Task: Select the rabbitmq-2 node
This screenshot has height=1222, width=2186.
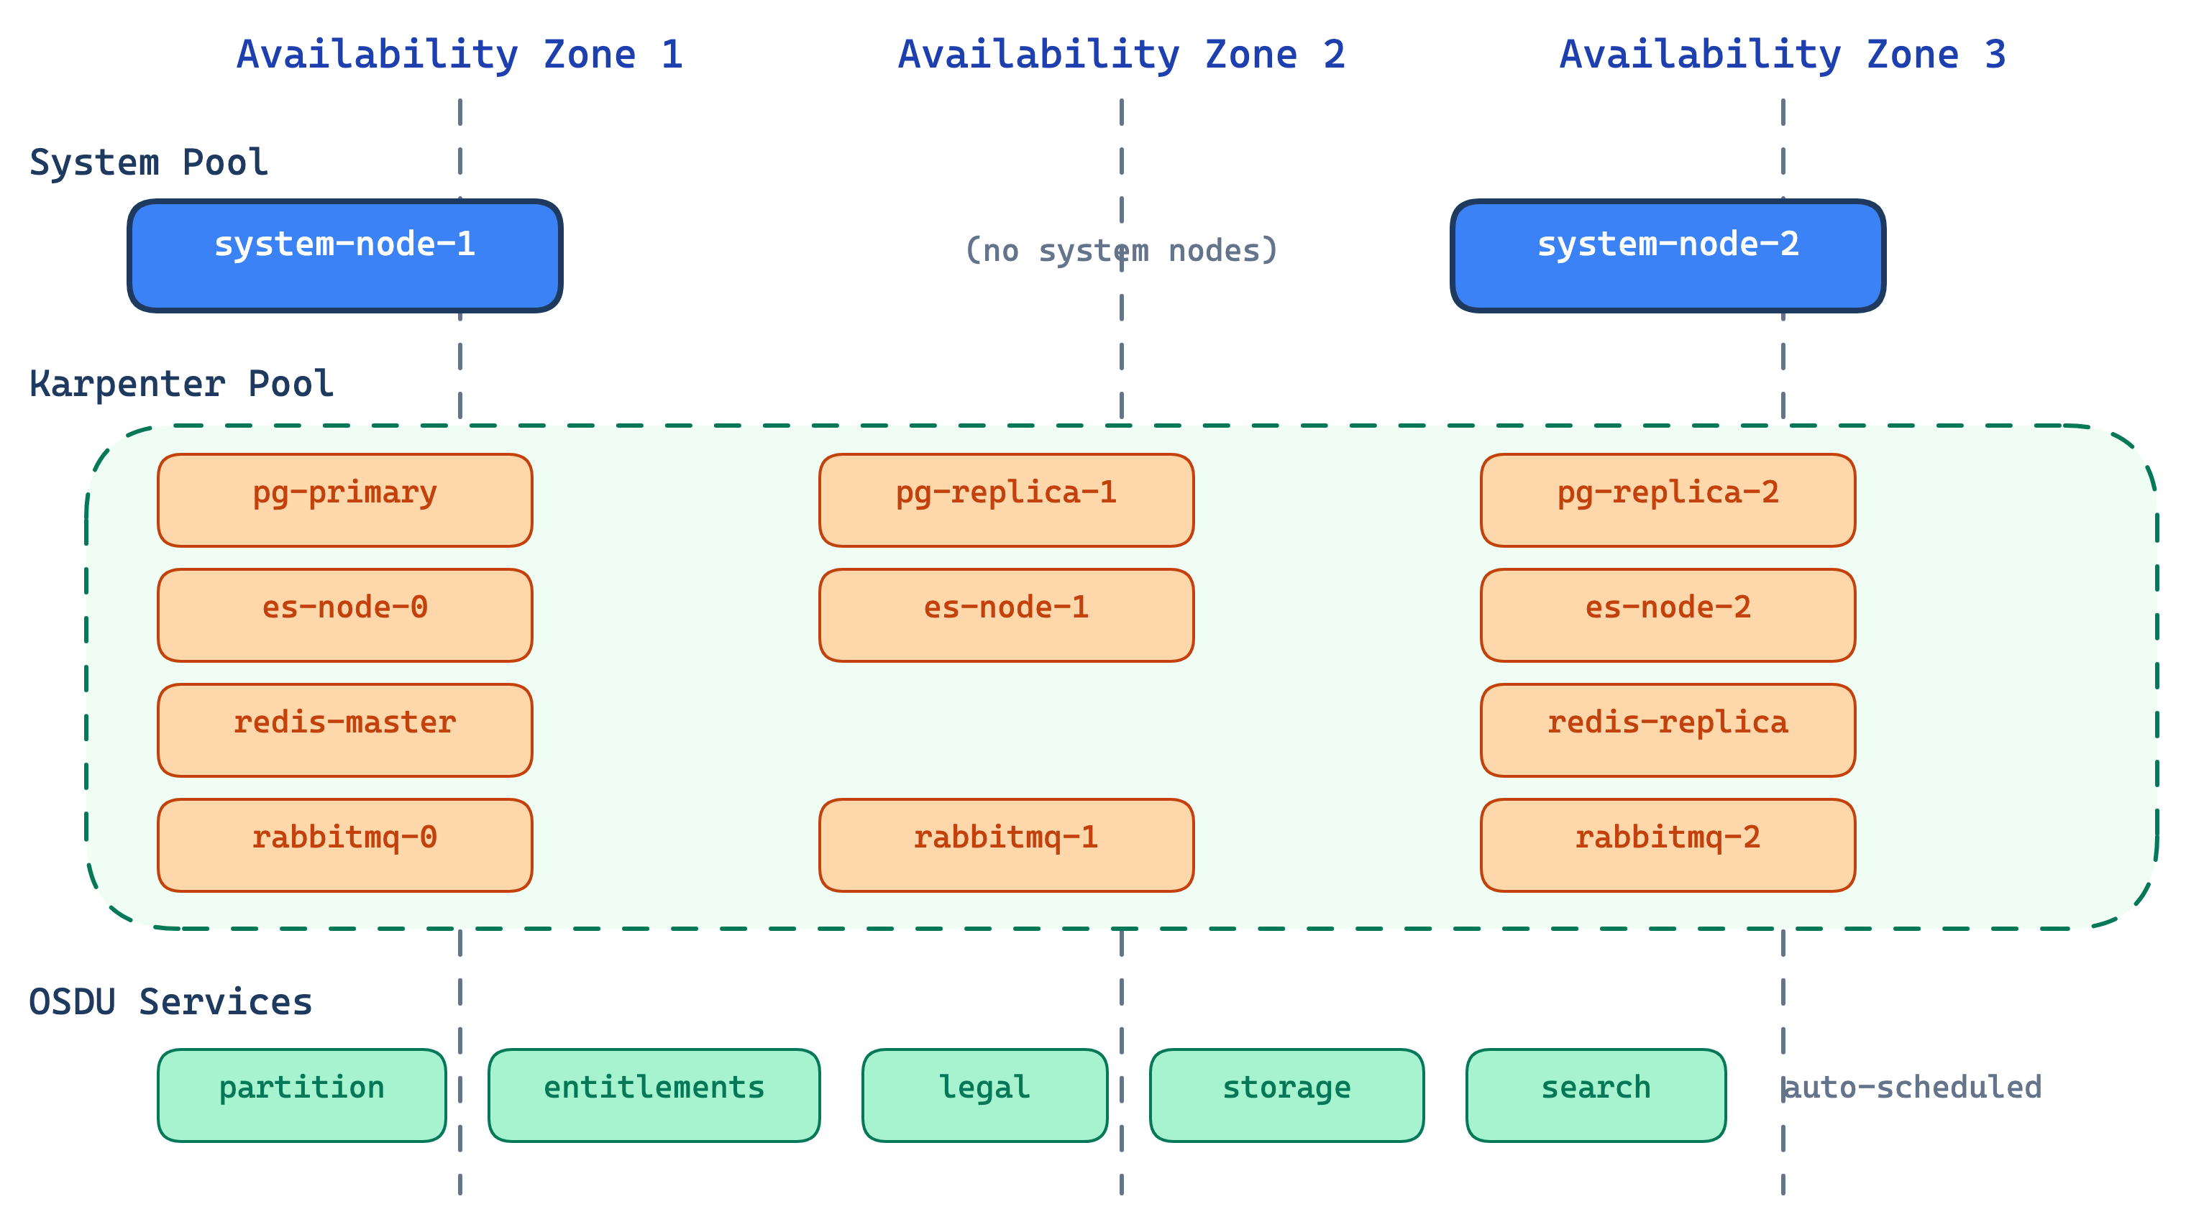Action: pyautogui.click(x=1668, y=844)
